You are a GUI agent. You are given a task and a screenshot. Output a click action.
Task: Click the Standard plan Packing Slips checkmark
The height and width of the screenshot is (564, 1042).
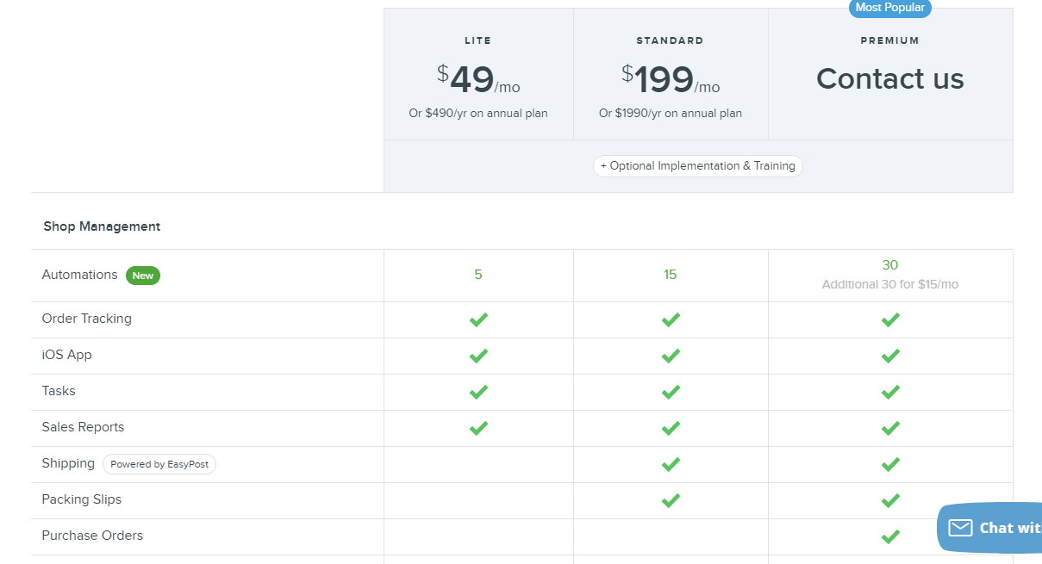click(x=671, y=500)
